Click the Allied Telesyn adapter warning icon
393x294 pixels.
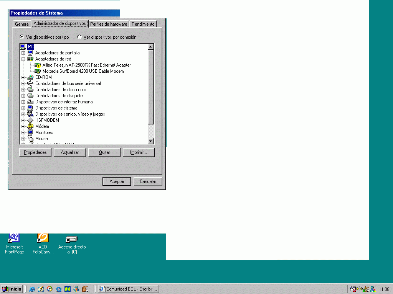(x=38, y=65)
